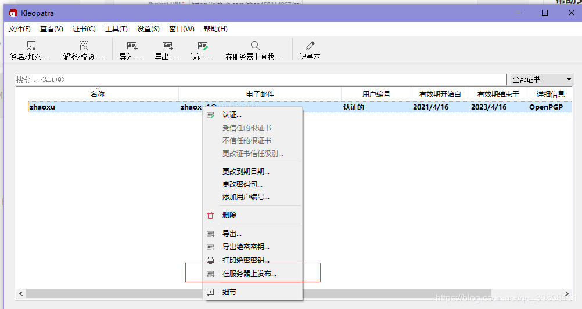The height and width of the screenshot is (309, 582).
Task: Click the OpenPGP details cell
Action: point(546,107)
